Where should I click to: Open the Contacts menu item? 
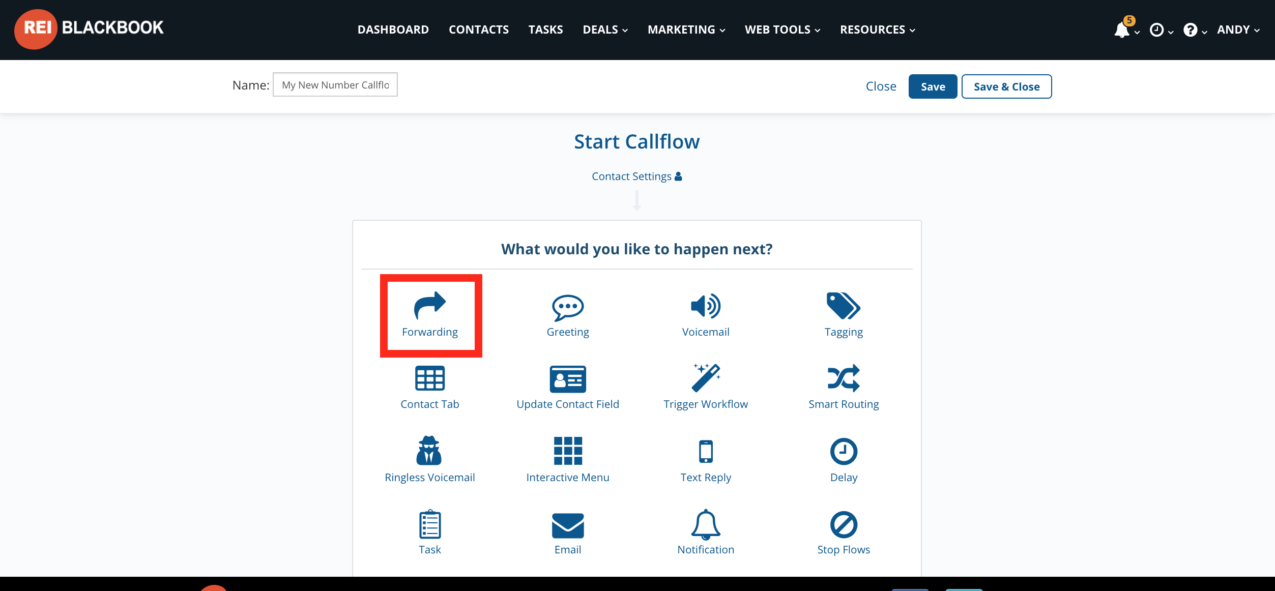(x=478, y=29)
